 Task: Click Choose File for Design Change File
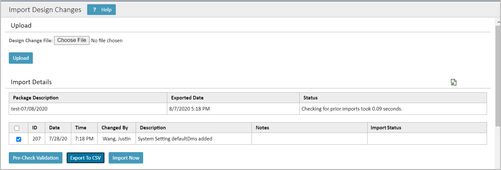[x=72, y=40]
